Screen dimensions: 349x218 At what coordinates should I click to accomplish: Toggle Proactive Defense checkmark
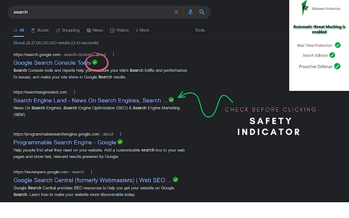(x=337, y=66)
